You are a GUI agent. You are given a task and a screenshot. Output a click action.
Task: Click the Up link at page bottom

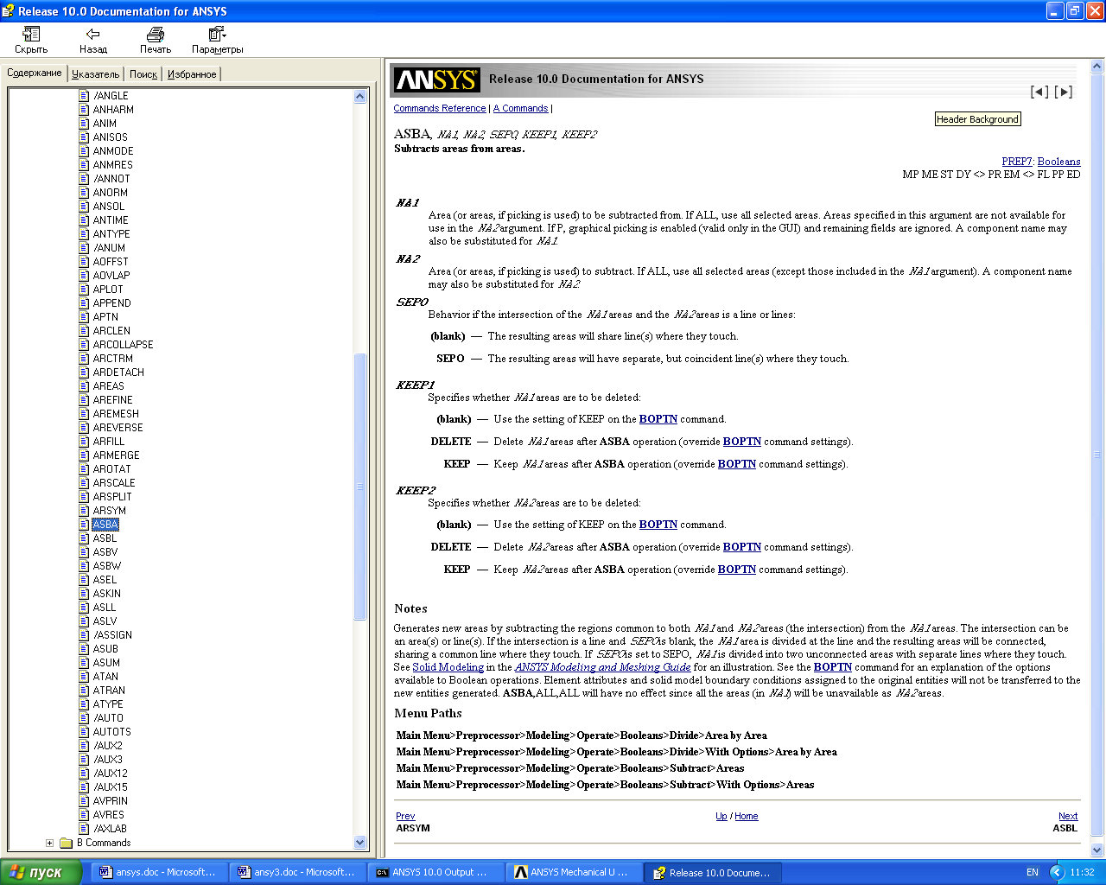[721, 816]
